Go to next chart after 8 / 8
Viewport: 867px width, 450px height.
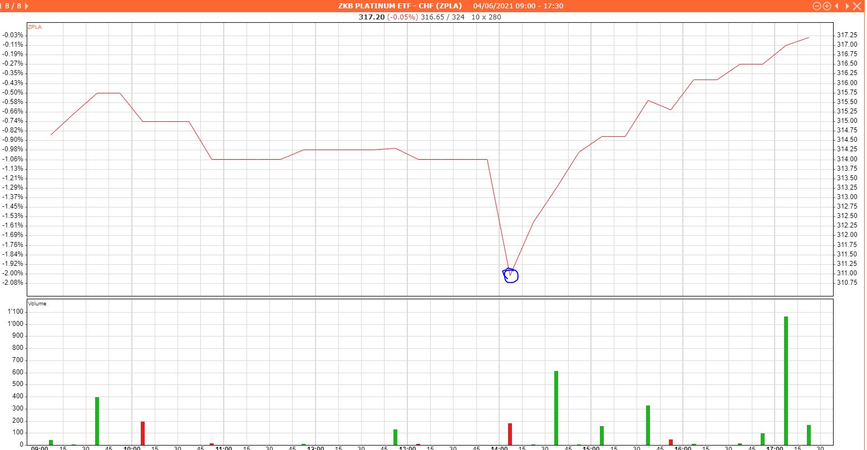tap(27, 6)
